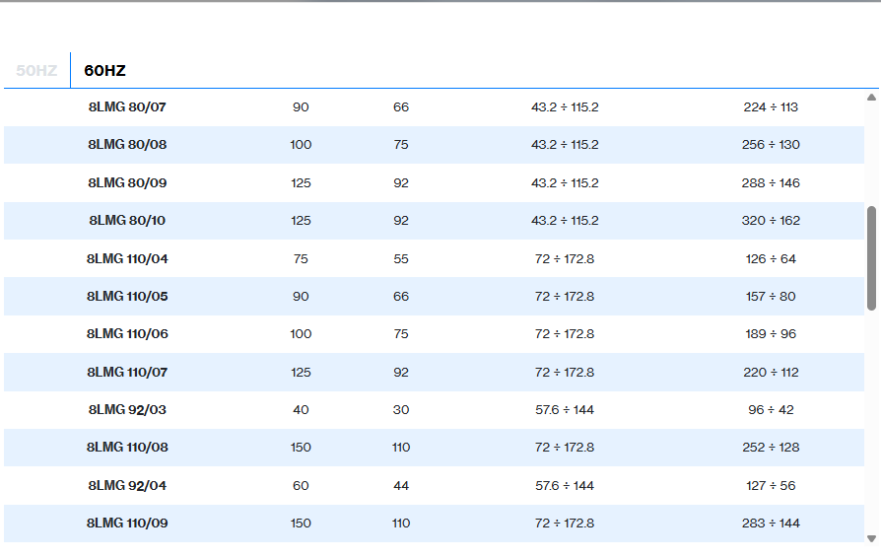Select the 8LMG 92/04 model cell
The image size is (881, 559).
point(127,485)
